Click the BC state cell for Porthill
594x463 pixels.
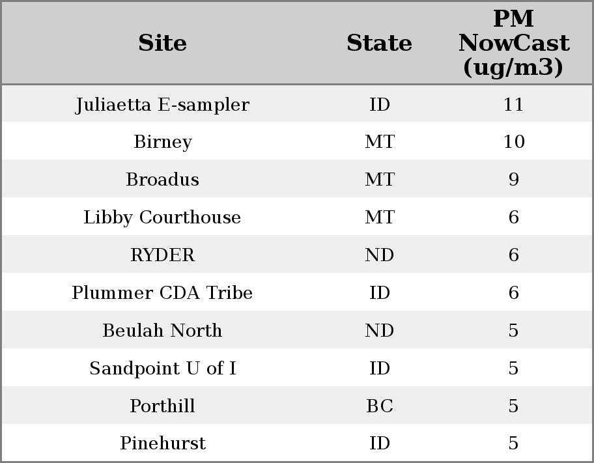[x=379, y=406]
